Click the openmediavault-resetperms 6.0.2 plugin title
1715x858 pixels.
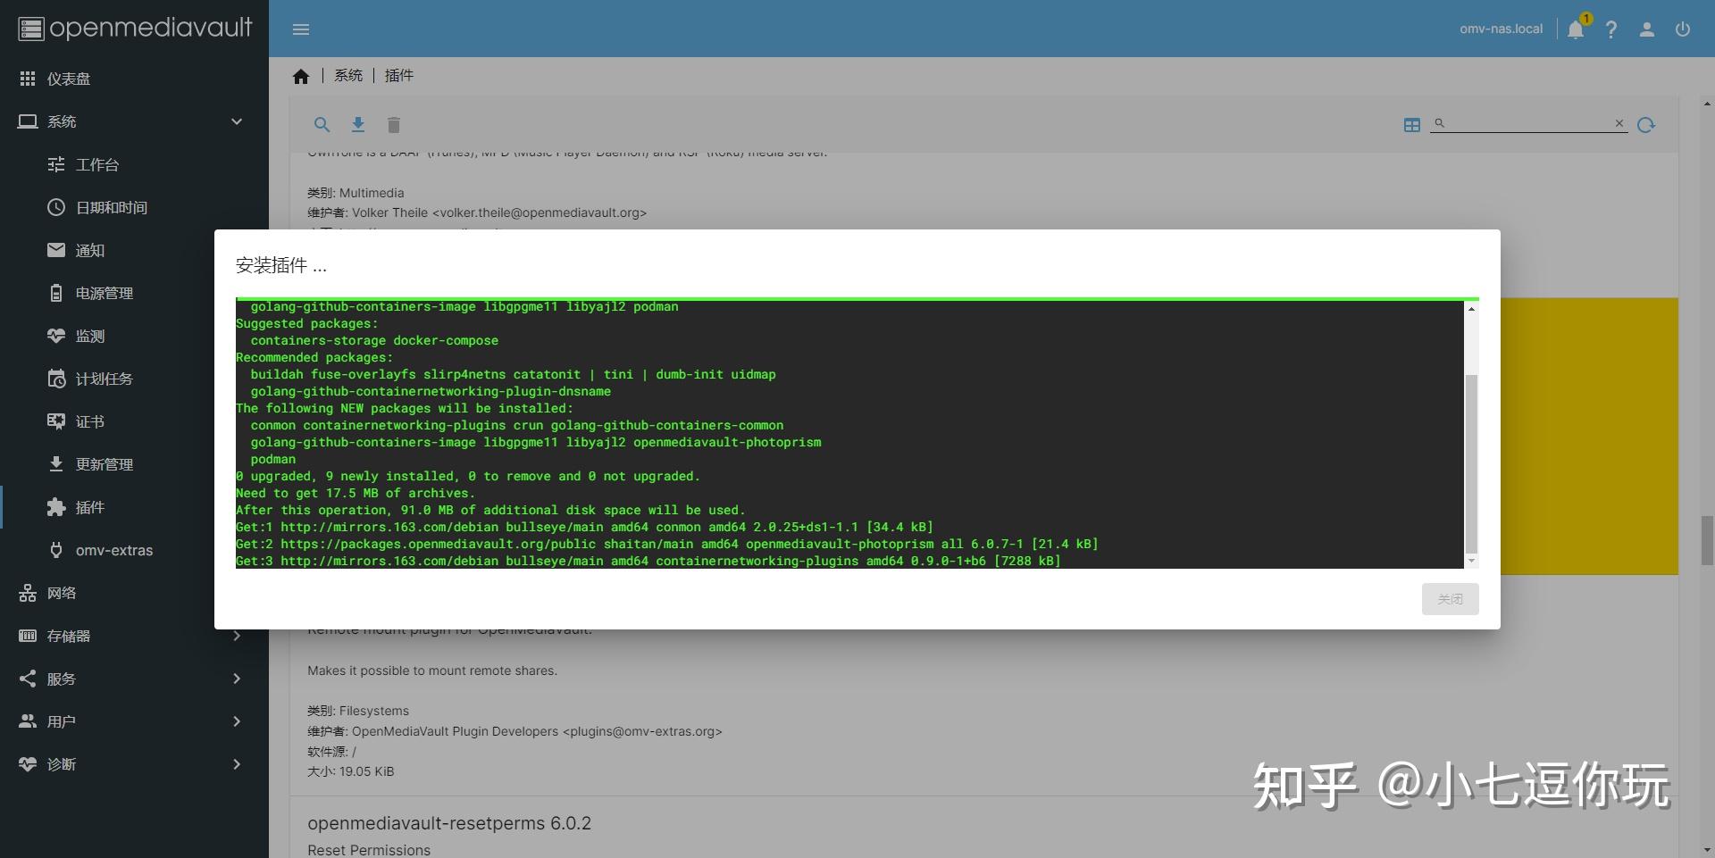tap(449, 823)
